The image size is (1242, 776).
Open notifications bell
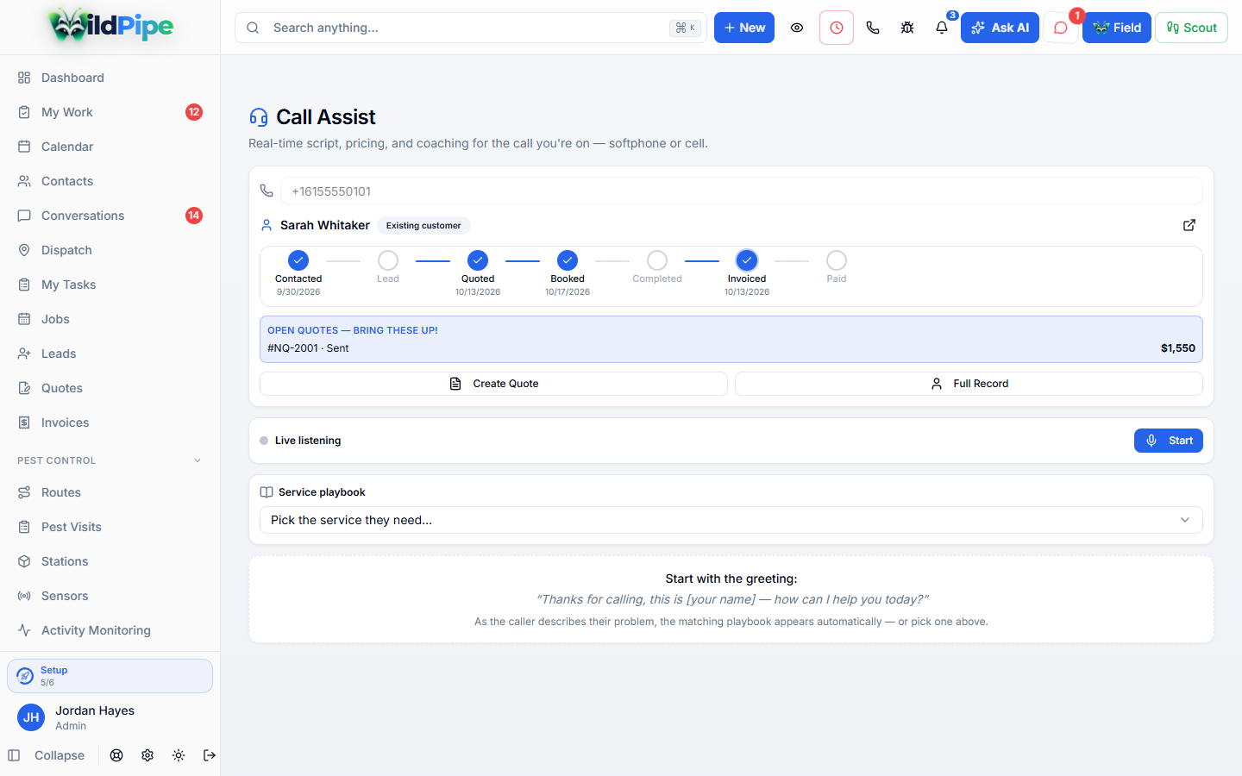[942, 28]
